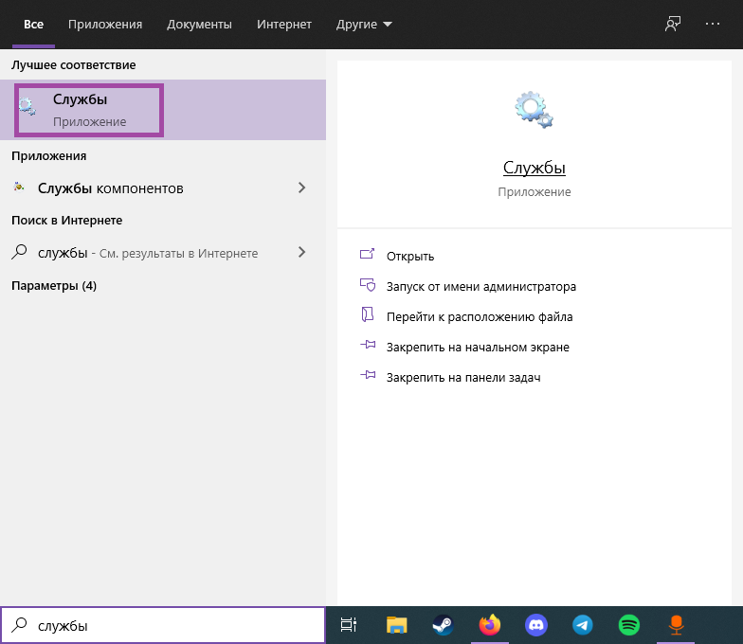Expand the Другие dropdown

[364, 25]
